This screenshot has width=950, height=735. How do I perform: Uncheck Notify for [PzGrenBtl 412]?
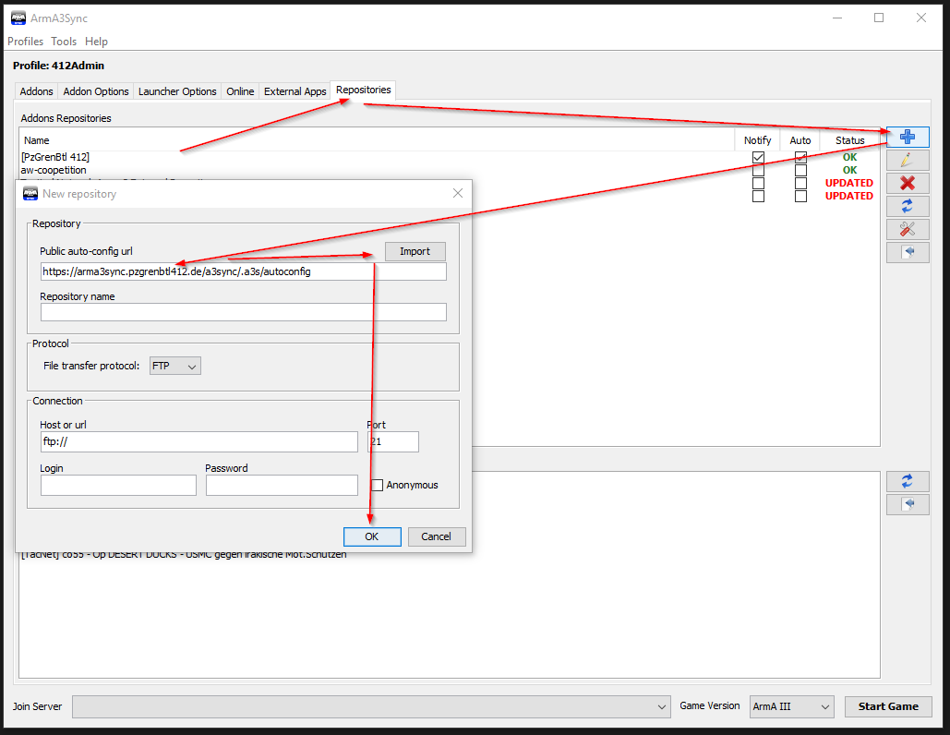click(x=758, y=158)
